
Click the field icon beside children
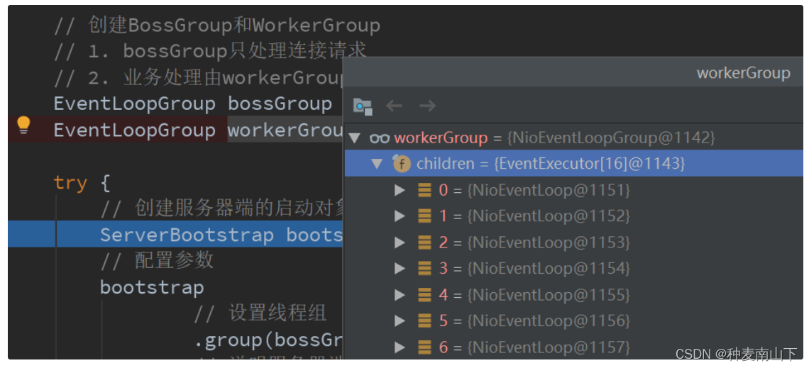(x=402, y=164)
